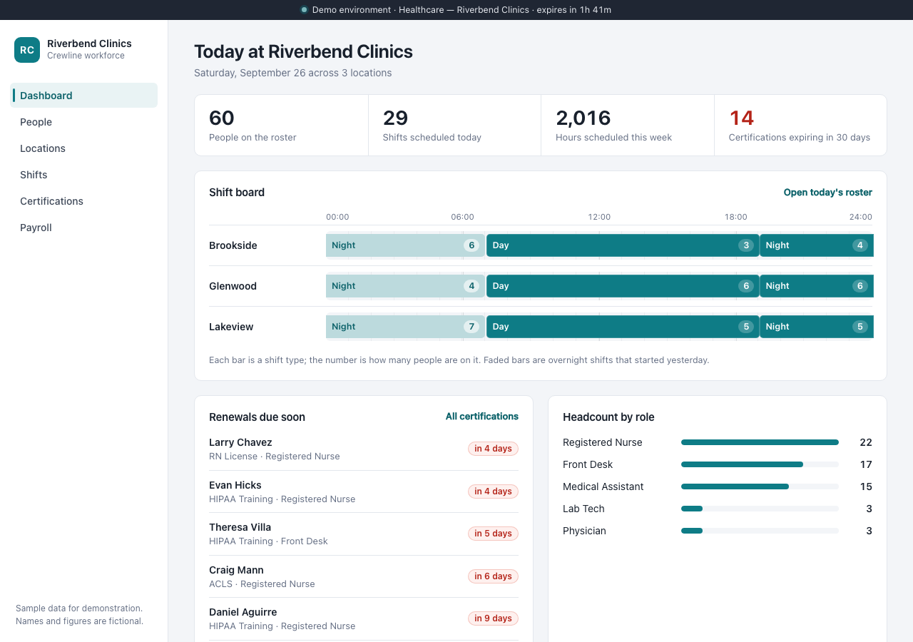This screenshot has width=913, height=642.
Task: Go to the People page
Action: (x=84, y=122)
